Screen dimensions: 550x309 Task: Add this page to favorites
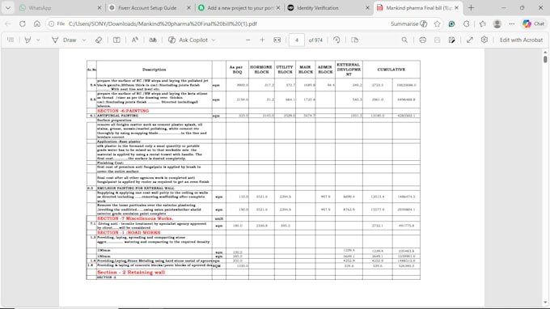click(x=437, y=23)
